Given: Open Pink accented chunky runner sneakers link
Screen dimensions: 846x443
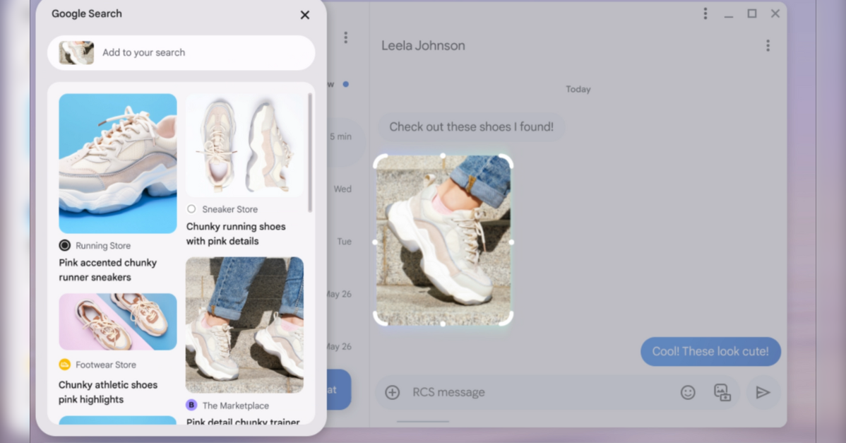Looking at the screenshot, I should click(107, 270).
